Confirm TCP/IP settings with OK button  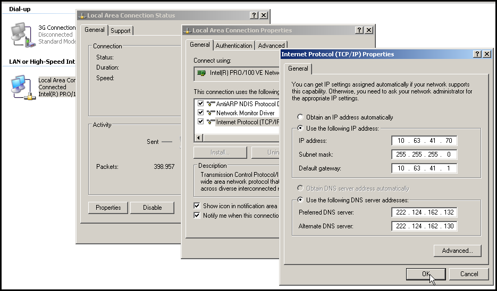[x=426, y=274]
